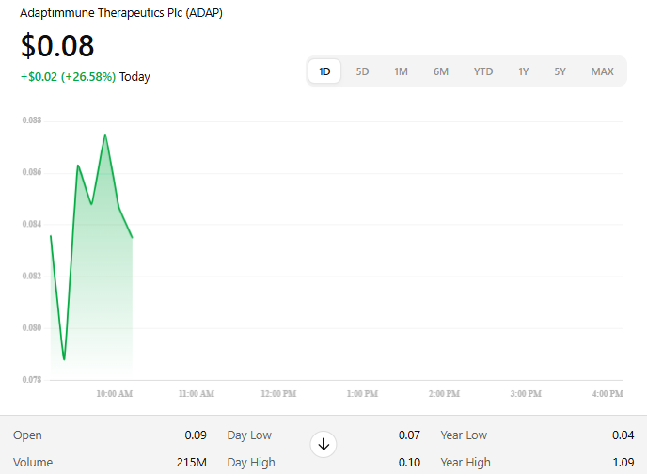
Task: Click the chart's lowest dip point
Action: coord(64,359)
